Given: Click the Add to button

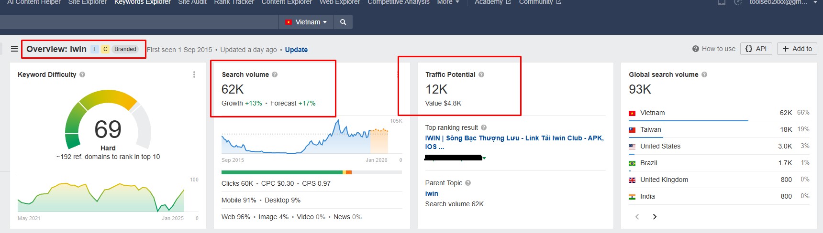Looking at the screenshot, I should click(797, 49).
